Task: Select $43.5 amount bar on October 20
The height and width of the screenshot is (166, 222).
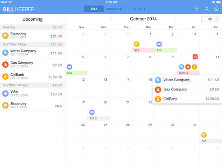Action: coord(99,118)
